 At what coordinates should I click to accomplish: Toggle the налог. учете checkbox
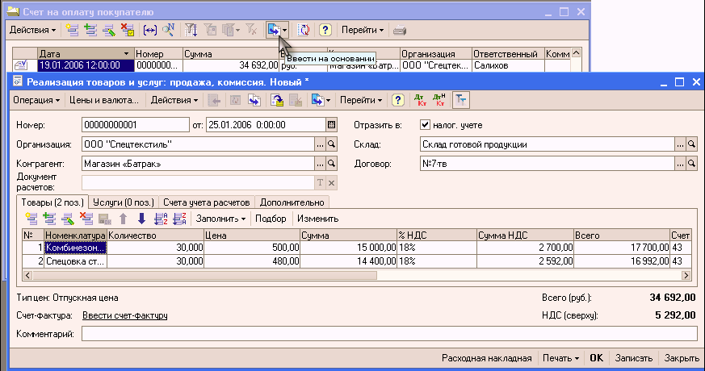click(x=425, y=125)
